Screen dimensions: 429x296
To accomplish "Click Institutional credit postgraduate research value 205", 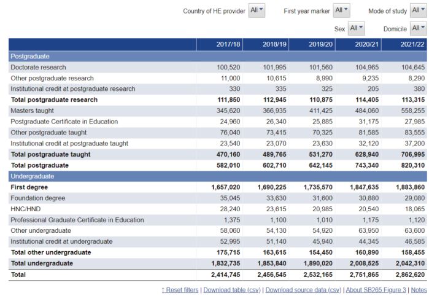I will [x=374, y=88].
